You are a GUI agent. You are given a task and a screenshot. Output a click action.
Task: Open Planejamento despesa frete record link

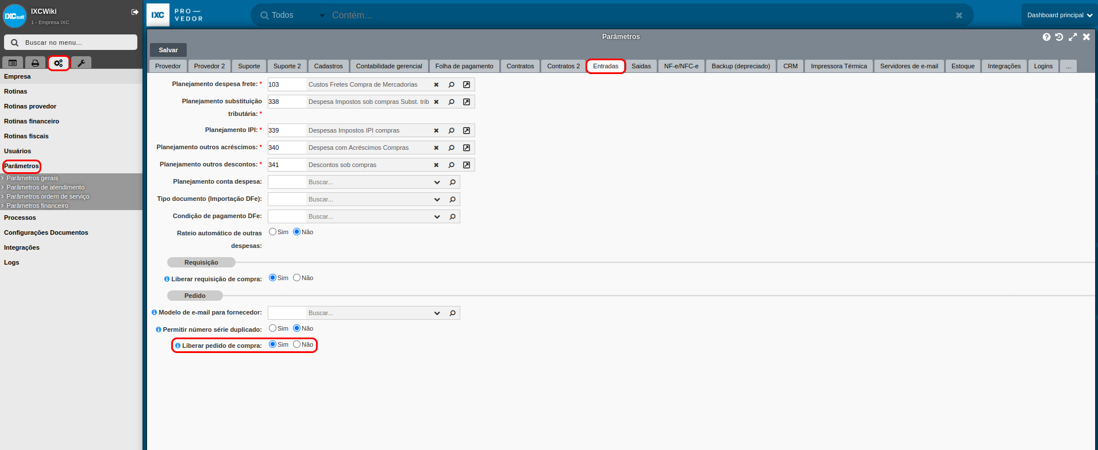point(467,84)
